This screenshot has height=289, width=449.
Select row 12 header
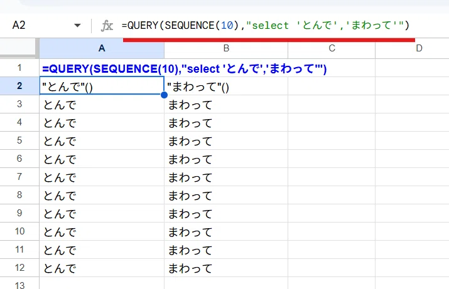19,268
